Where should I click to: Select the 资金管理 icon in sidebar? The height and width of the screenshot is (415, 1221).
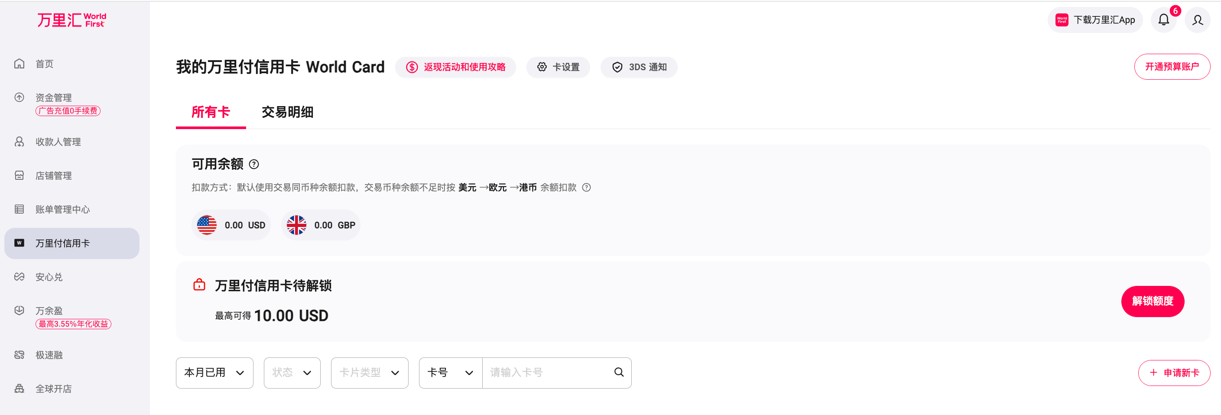pos(19,97)
